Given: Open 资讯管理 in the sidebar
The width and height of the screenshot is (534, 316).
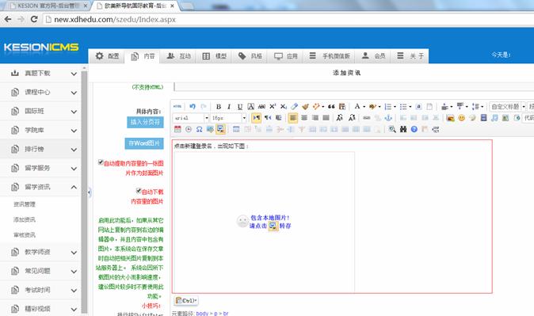Looking at the screenshot, I should 25,204.
